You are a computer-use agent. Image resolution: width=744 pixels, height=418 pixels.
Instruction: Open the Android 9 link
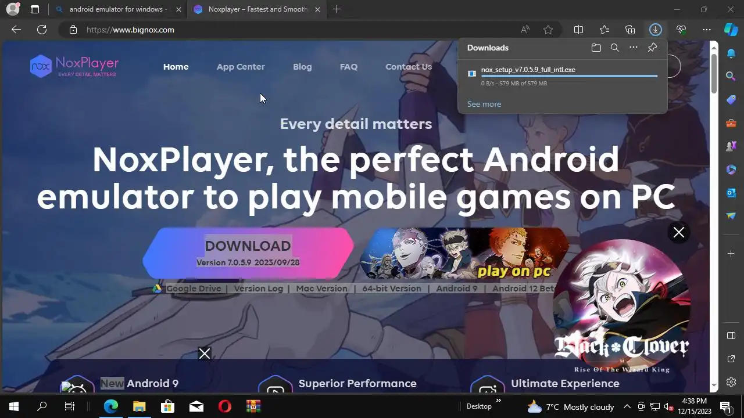click(x=457, y=289)
